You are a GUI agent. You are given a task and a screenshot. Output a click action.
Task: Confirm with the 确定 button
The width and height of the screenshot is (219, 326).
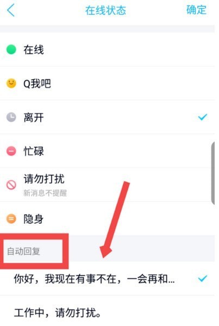click(x=196, y=10)
